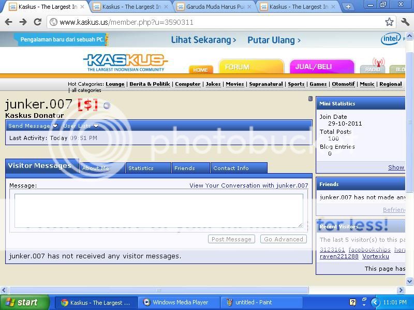The image size is (414, 310).
Task: Close the first Kaskus browser tab
Action: [x=82, y=7]
